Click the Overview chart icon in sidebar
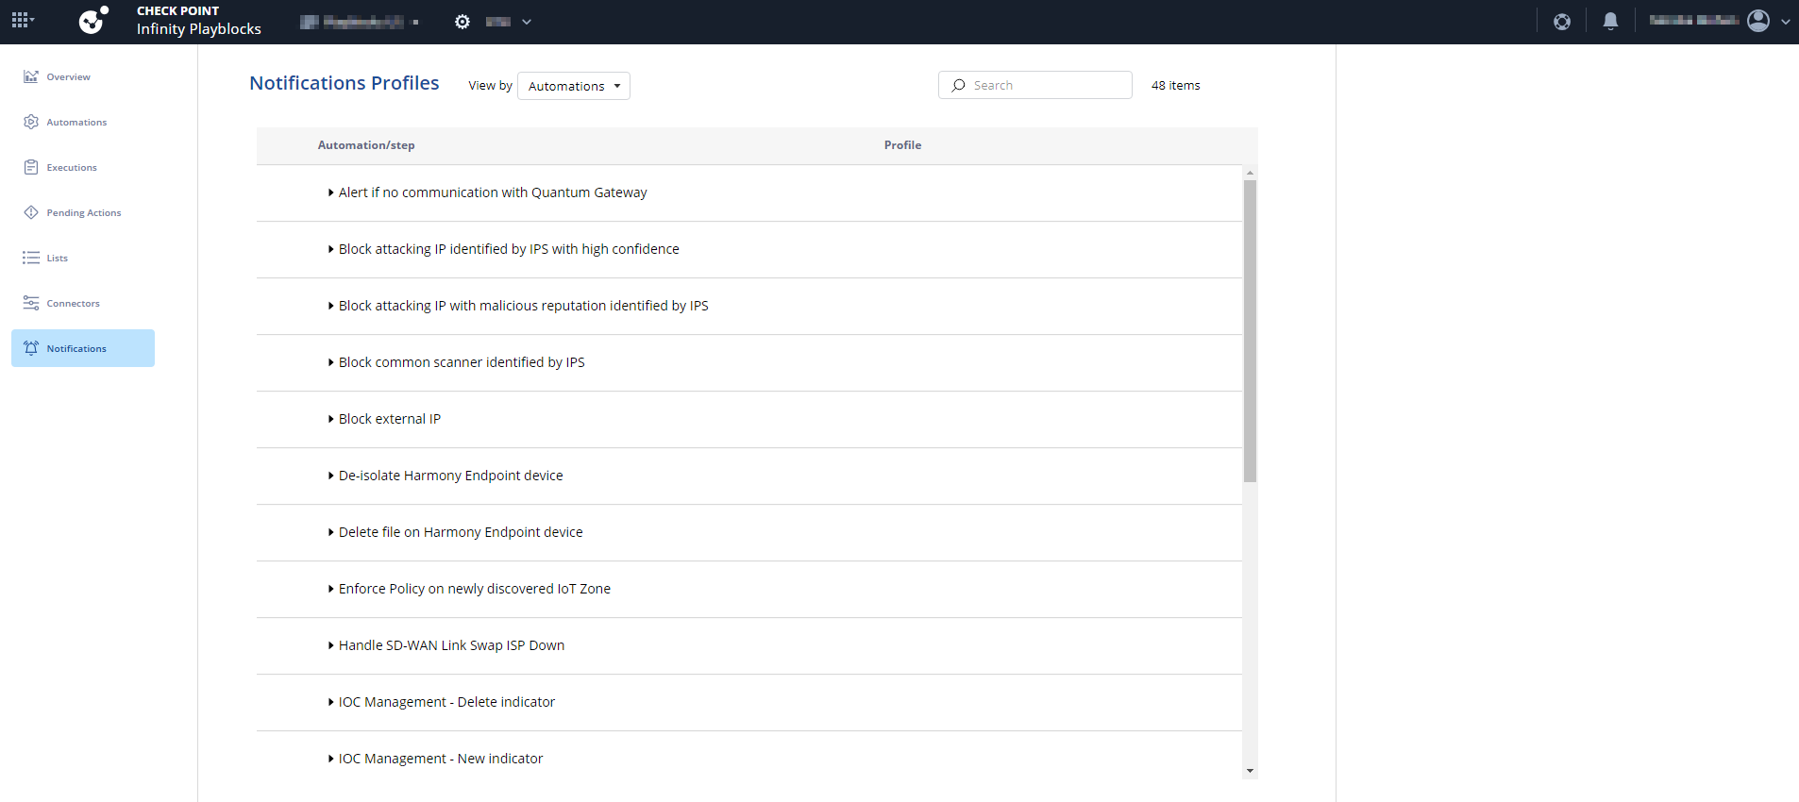 31,76
